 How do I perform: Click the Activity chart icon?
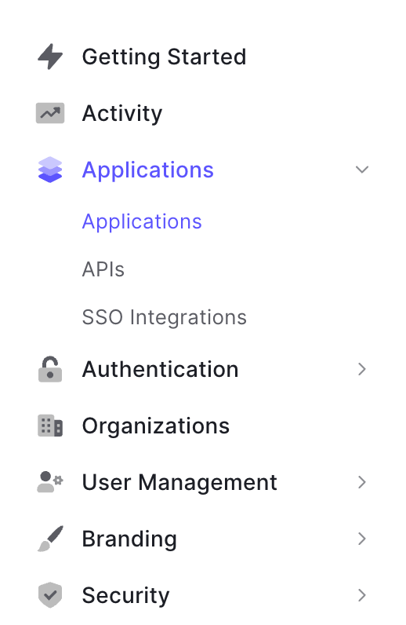(x=50, y=113)
